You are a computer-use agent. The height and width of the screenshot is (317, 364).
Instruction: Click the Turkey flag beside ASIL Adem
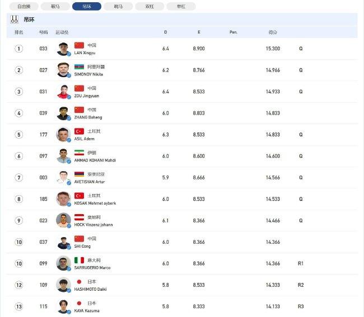coord(79,131)
